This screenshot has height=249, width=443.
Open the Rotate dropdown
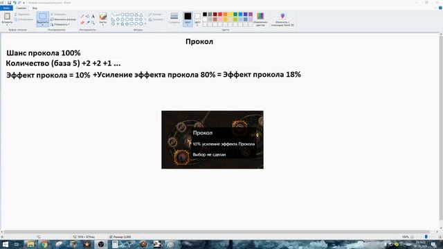coord(60,24)
